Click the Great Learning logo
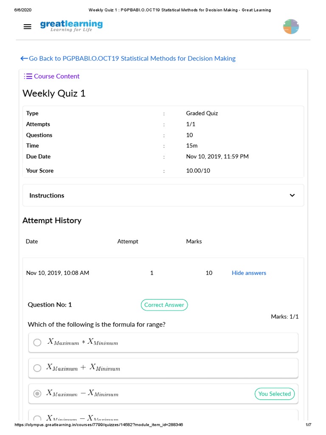 (71, 26)
